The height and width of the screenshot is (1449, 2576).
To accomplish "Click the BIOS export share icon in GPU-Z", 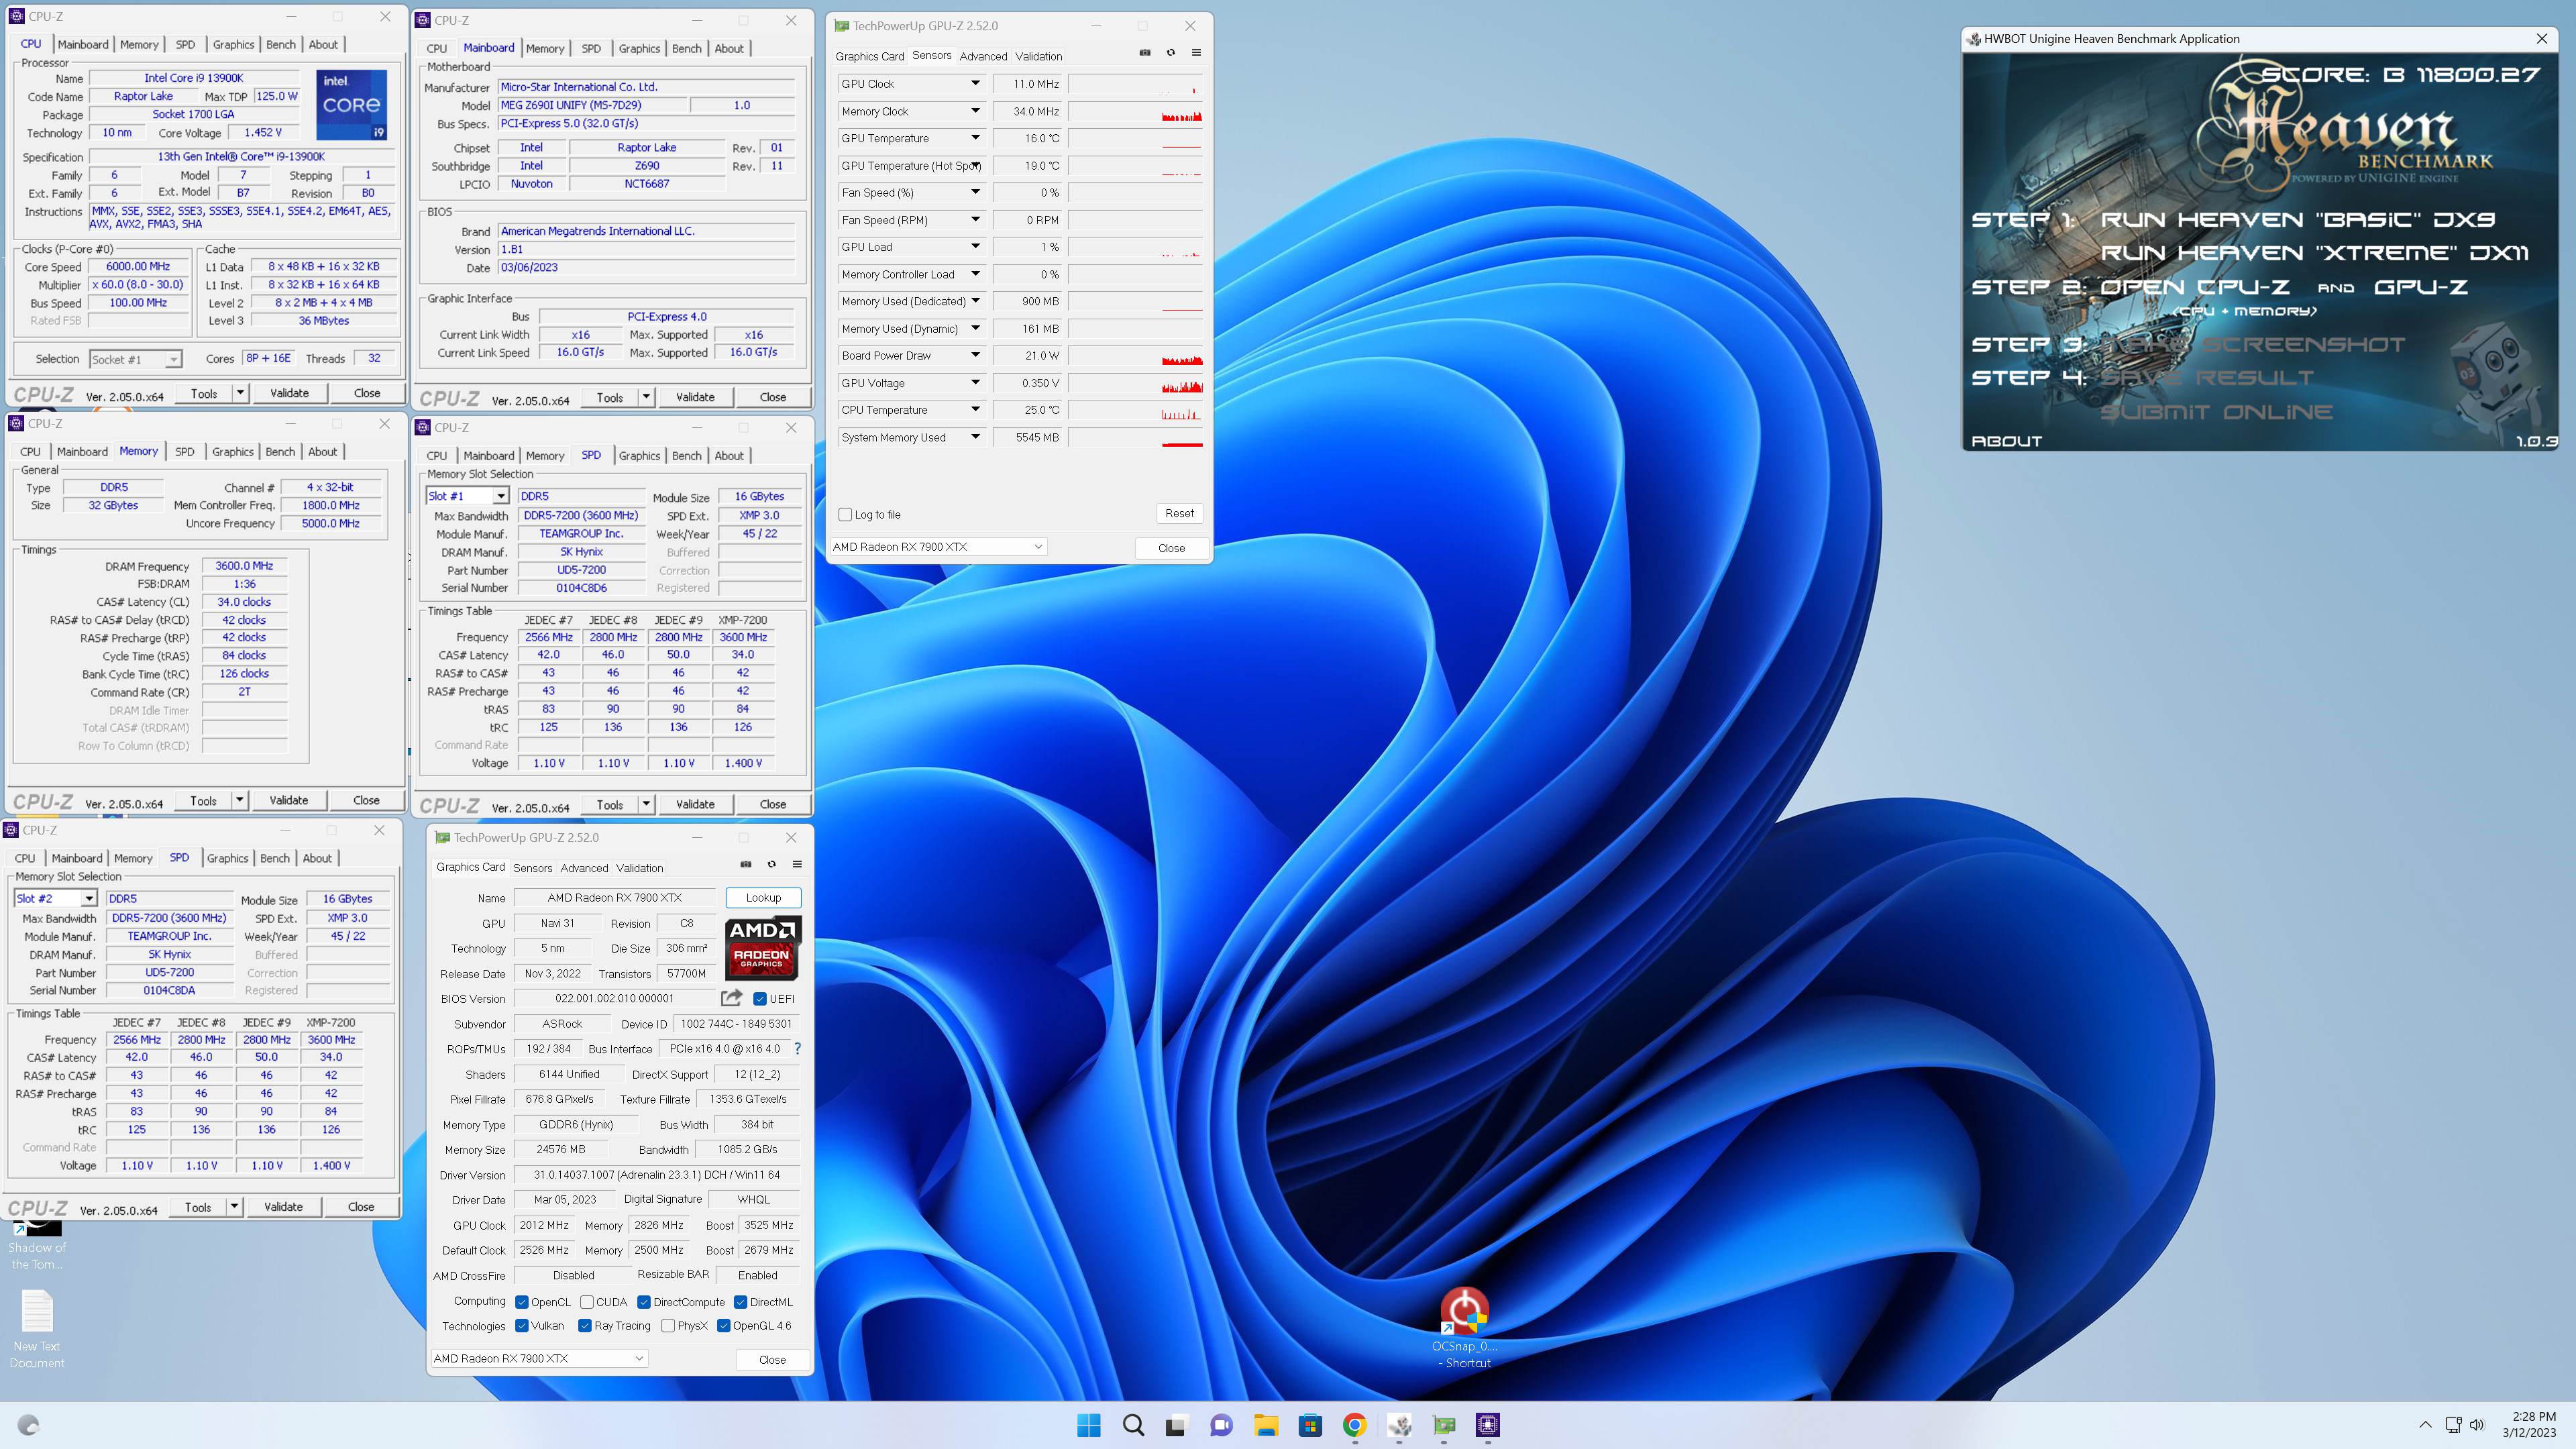I will pyautogui.click(x=731, y=998).
